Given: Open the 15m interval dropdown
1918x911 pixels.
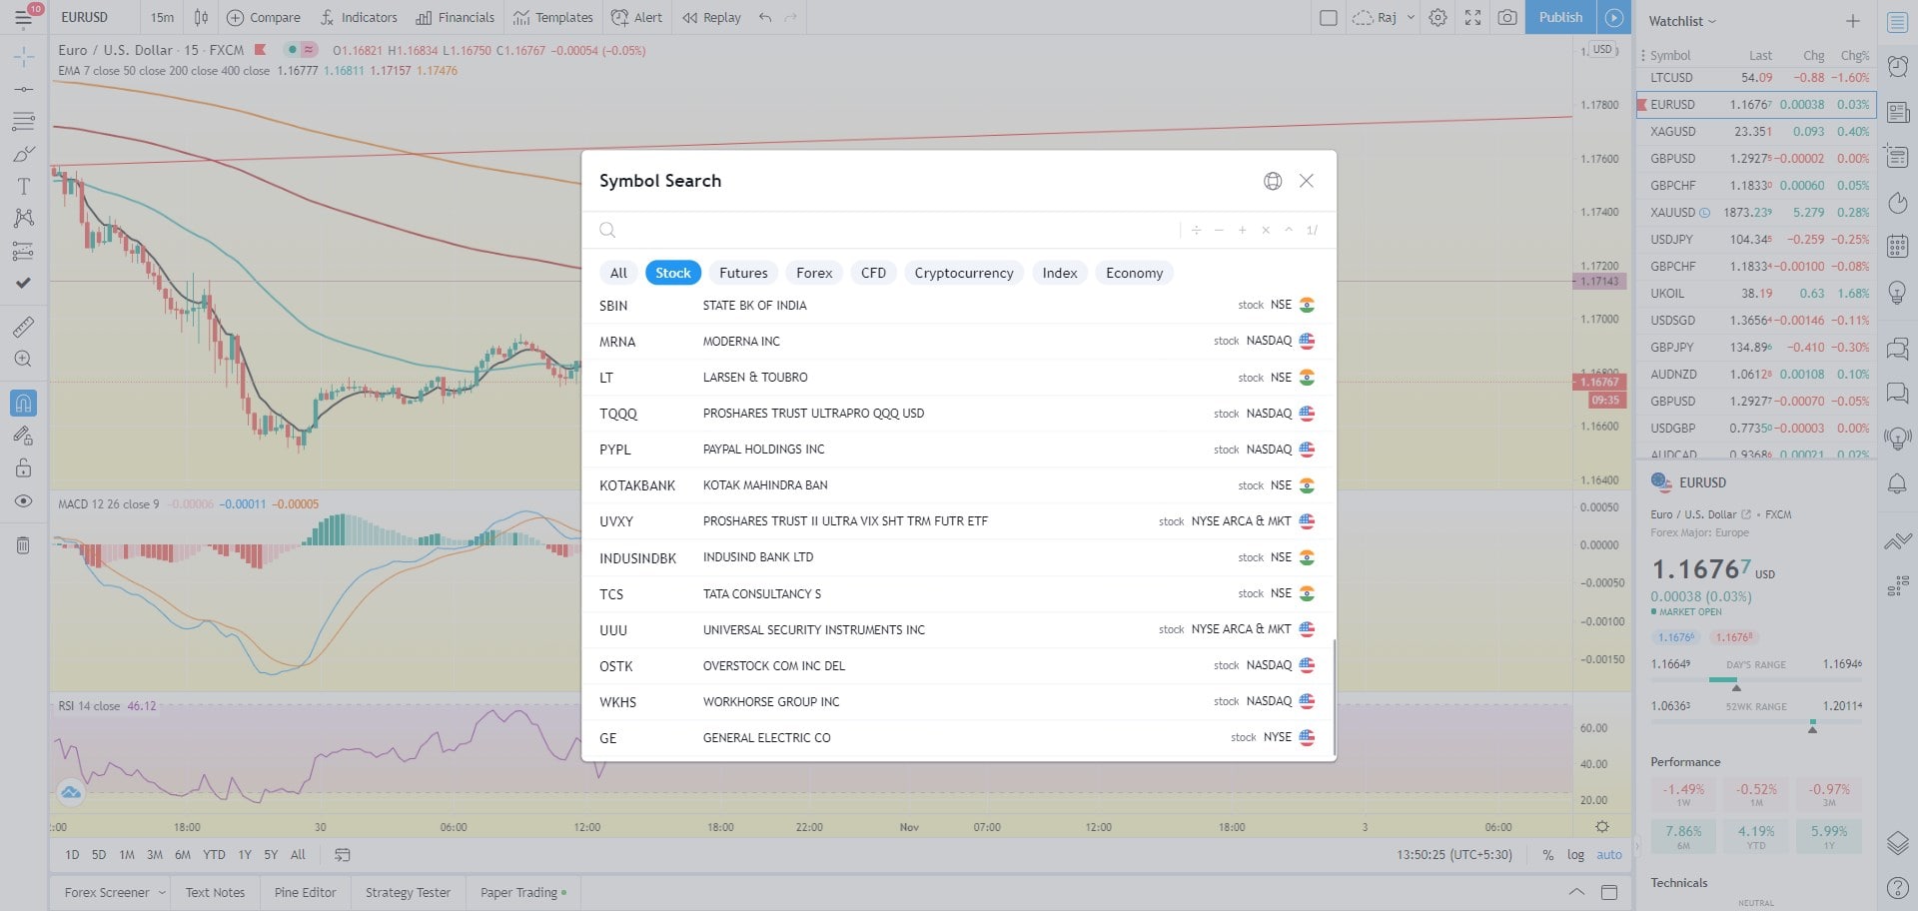Looking at the screenshot, I should point(162,17).
